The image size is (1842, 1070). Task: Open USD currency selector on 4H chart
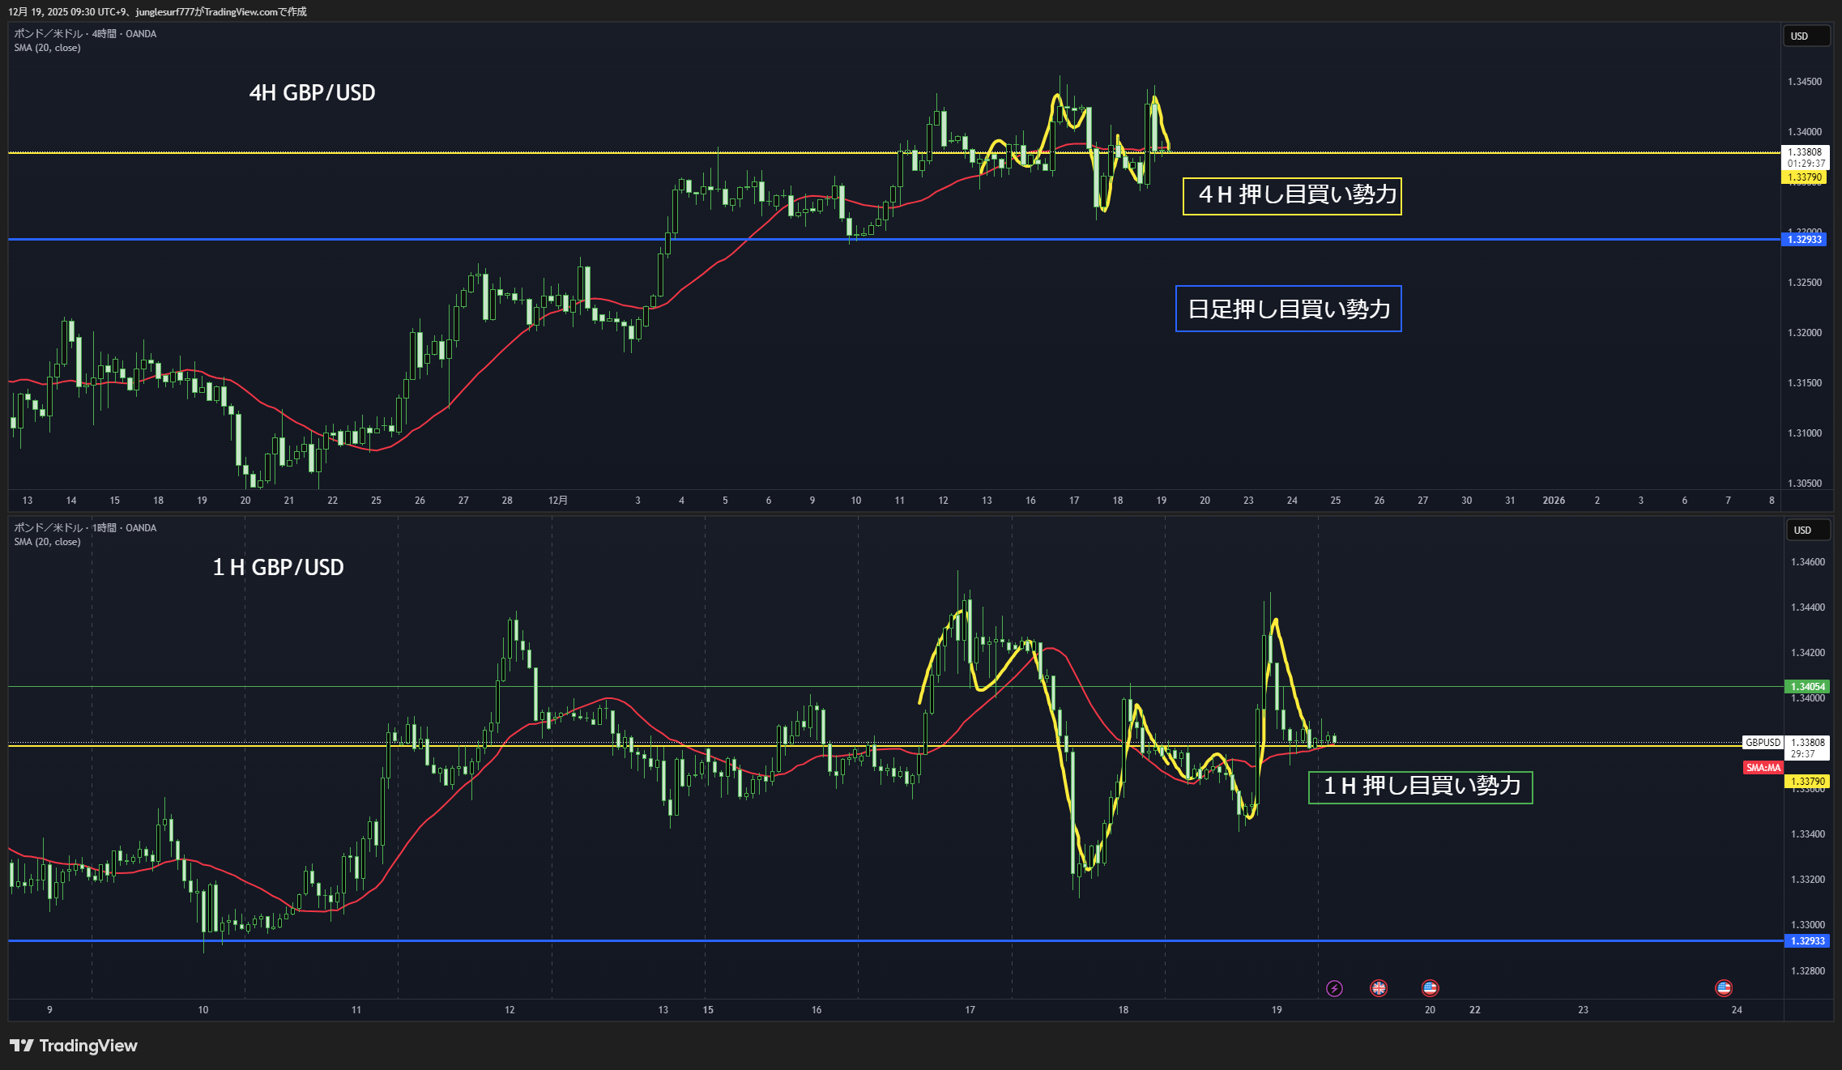(1806, 36)
